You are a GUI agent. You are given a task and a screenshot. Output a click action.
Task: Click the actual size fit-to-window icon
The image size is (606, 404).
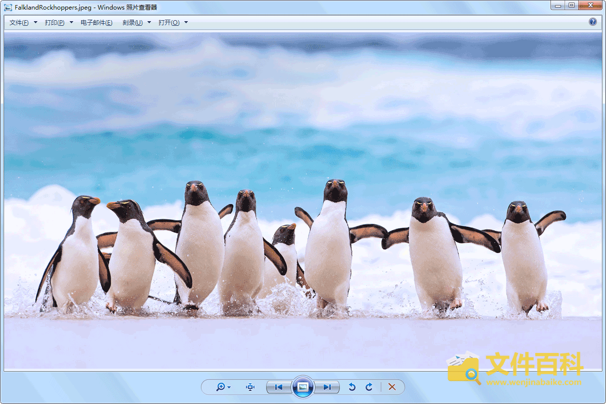(250, 387)
